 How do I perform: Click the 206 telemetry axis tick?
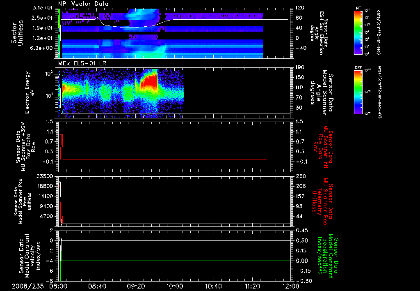pos(301,186)
